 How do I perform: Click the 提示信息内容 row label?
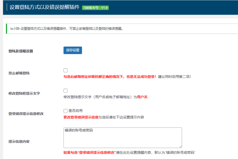[19, 142]
